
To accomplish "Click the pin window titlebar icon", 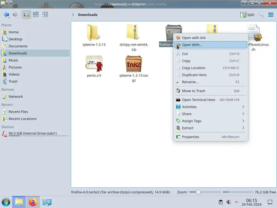I will point(9,3).
